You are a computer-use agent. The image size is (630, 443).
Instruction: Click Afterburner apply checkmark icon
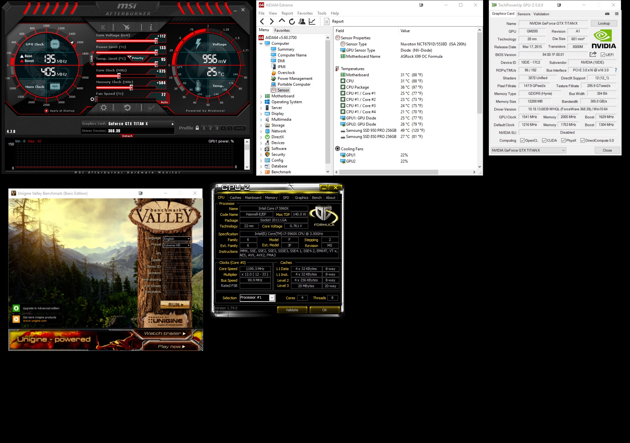(151, 107)
